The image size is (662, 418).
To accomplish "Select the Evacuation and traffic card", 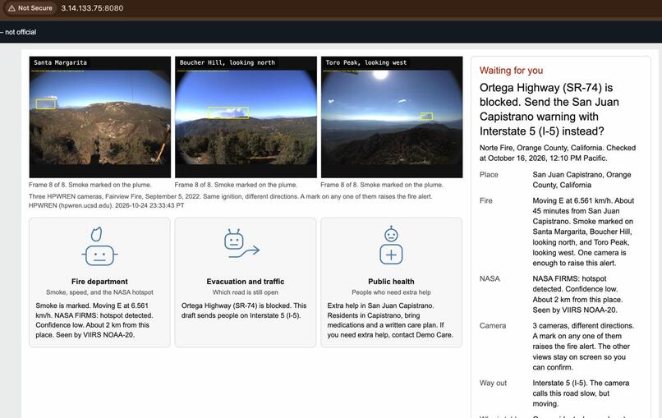I will [x=246, y=282].
